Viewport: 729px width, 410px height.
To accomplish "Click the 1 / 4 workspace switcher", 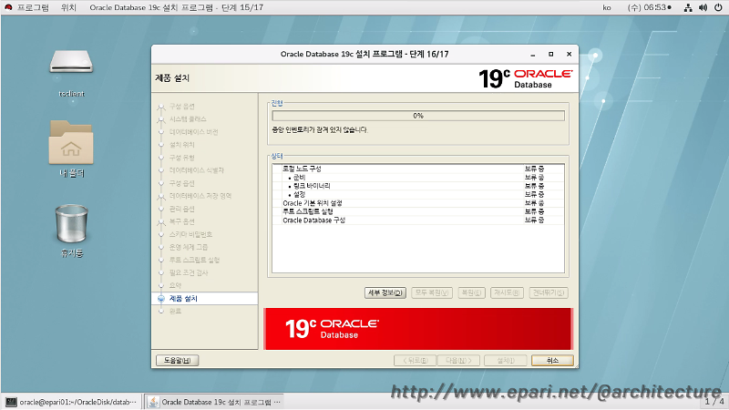I will (714, 401).
